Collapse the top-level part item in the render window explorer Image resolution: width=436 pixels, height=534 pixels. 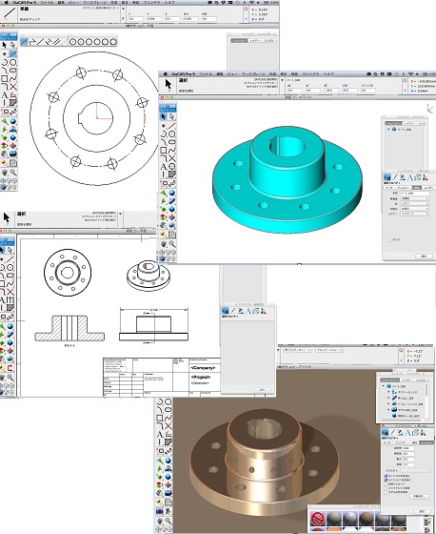(384, 386)
